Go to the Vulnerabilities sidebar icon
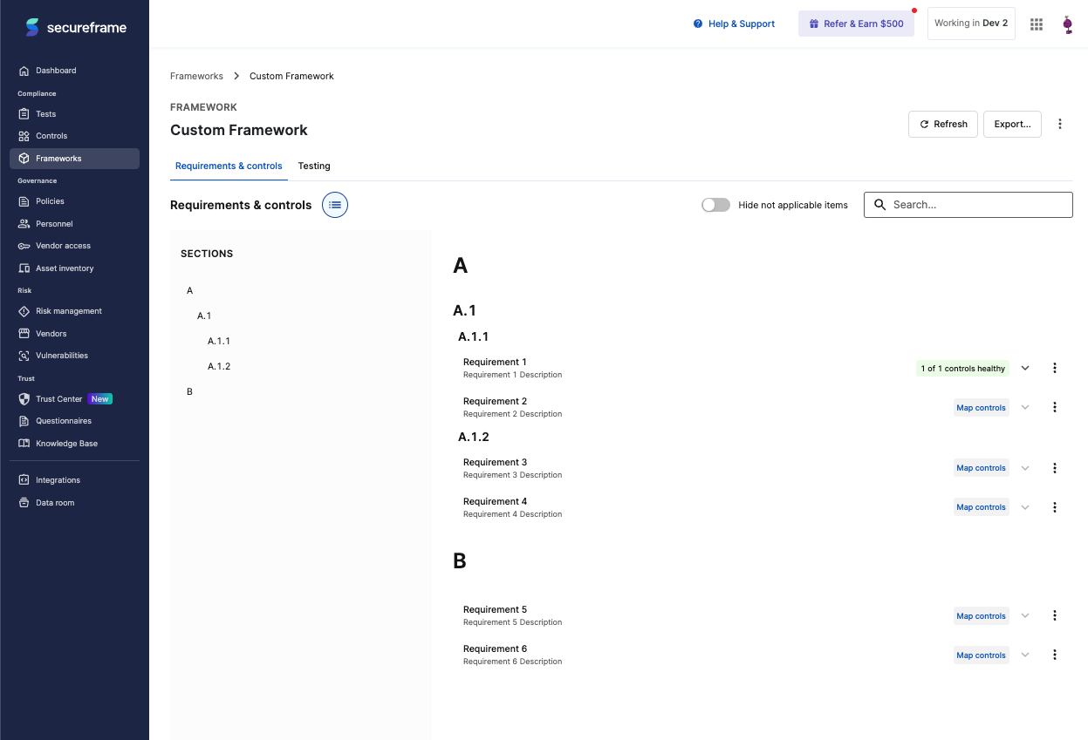The width and height of the screenshot is (1088, 740). (x=24, y=356)
